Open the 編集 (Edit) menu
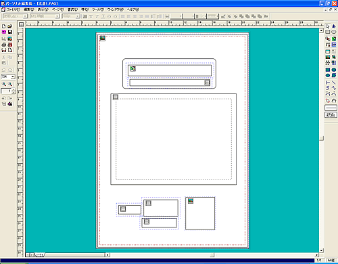Image resolution: width=338 pixels, height=264 pixels. click(x=29, y=9)
